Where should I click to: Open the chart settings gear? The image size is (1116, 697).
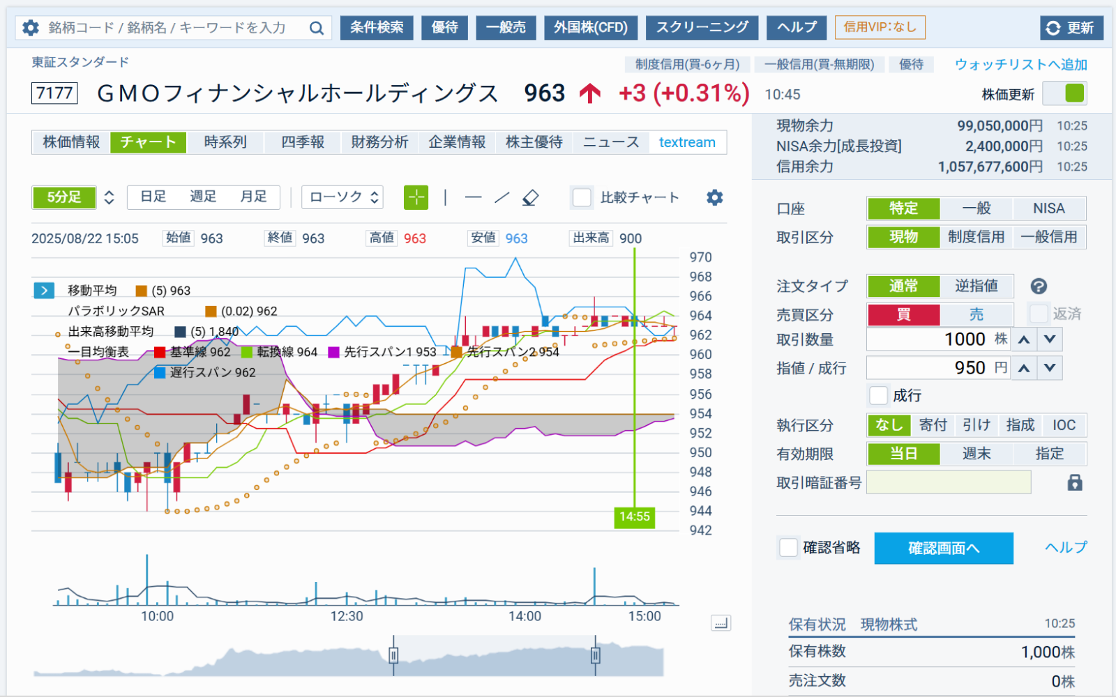[x=714, y=197]
